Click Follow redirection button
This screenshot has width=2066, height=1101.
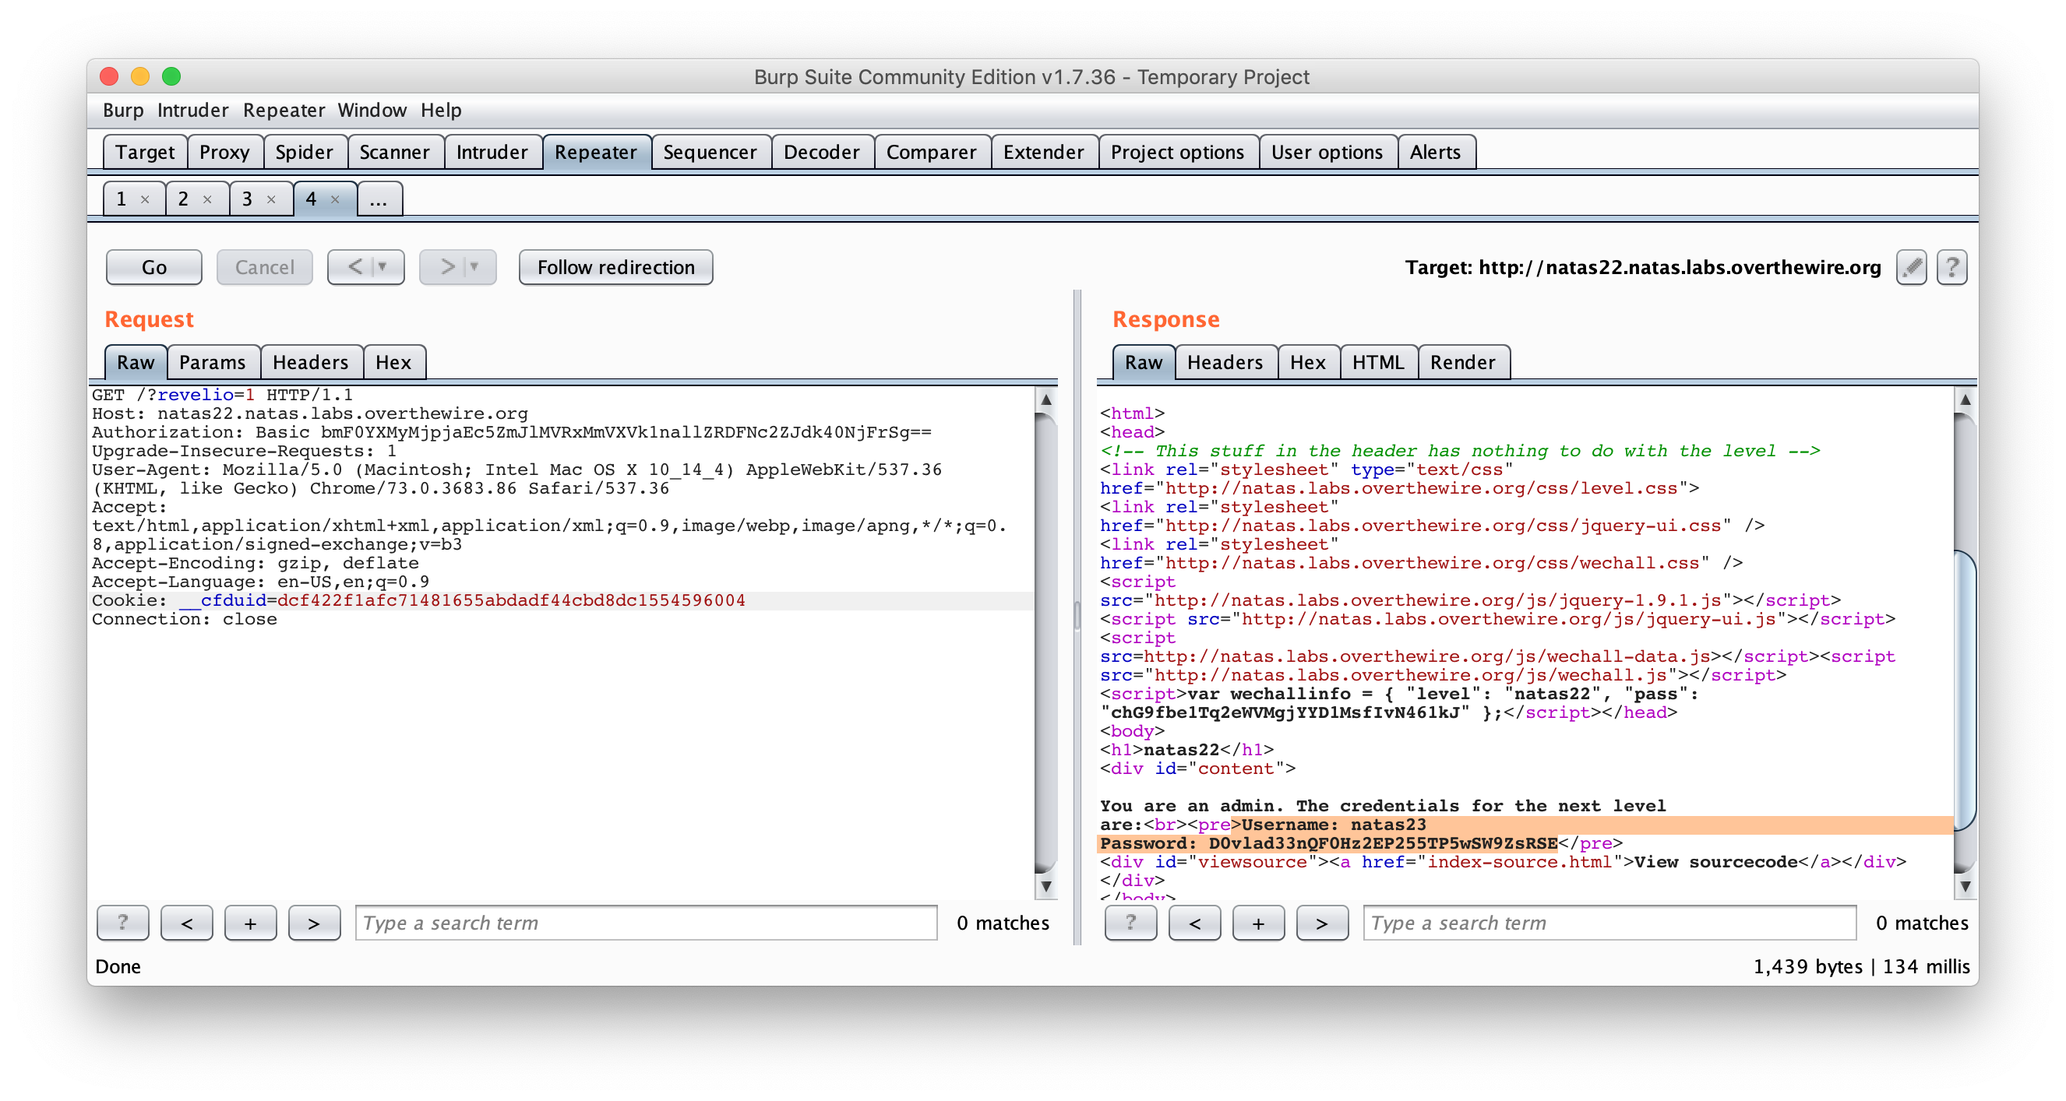coord(615,267)
